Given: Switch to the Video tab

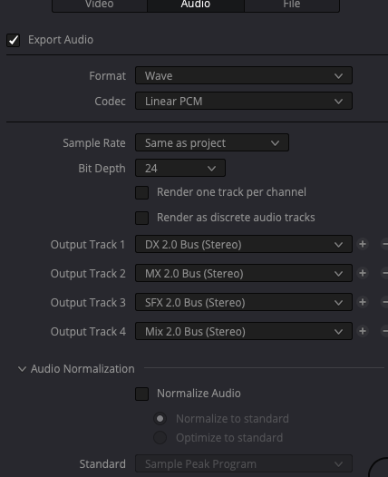Looking at the screenshot, I should (100, 5).
